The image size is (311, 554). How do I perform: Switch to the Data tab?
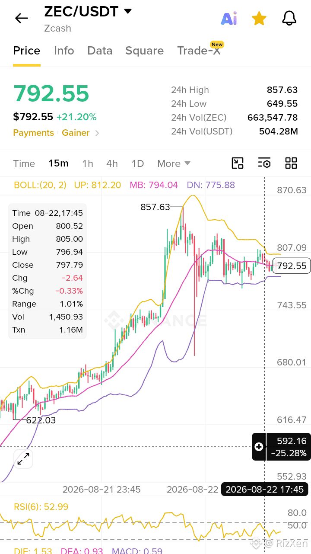click(100, 51)
